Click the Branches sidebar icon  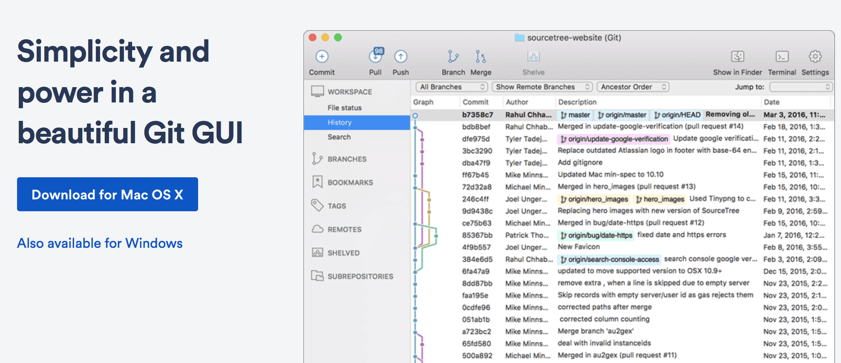click(317, 159)
